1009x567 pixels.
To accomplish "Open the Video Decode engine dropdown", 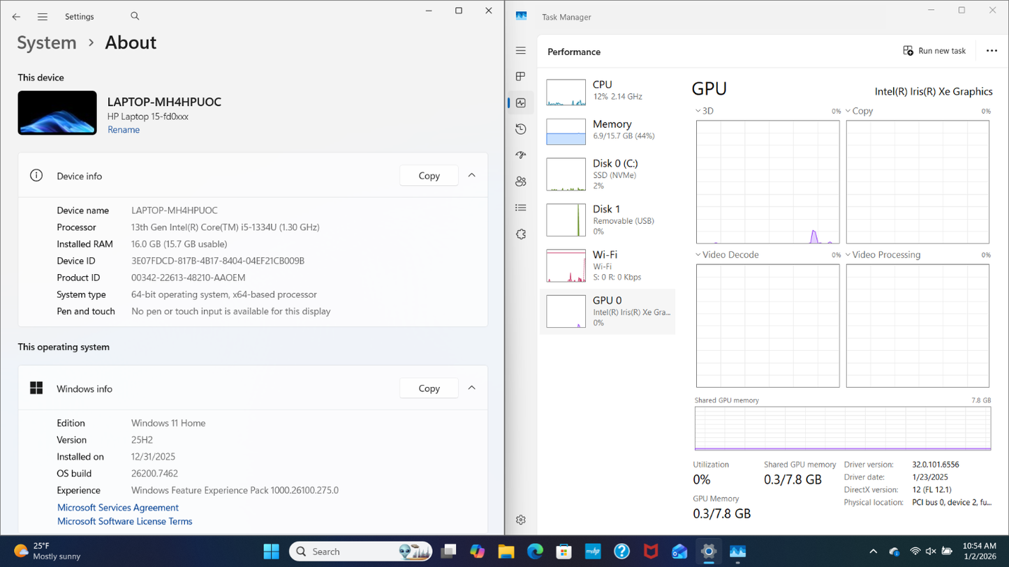I will [x=698, y=255].
